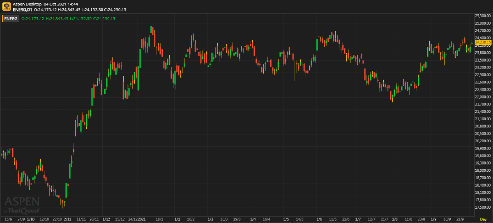Click the 24/9 date on time axis
This screenshot has width=493, height=223.
[x=21, y=219]
